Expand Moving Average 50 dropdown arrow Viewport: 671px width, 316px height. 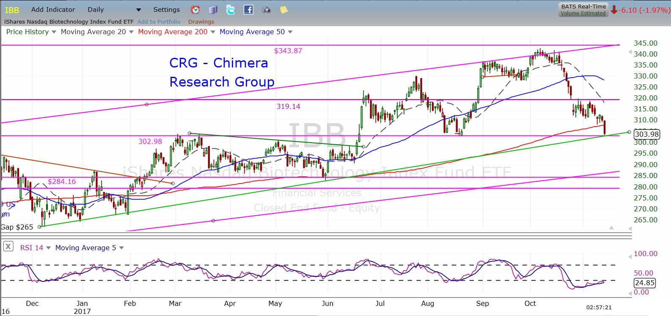[290, 32]
